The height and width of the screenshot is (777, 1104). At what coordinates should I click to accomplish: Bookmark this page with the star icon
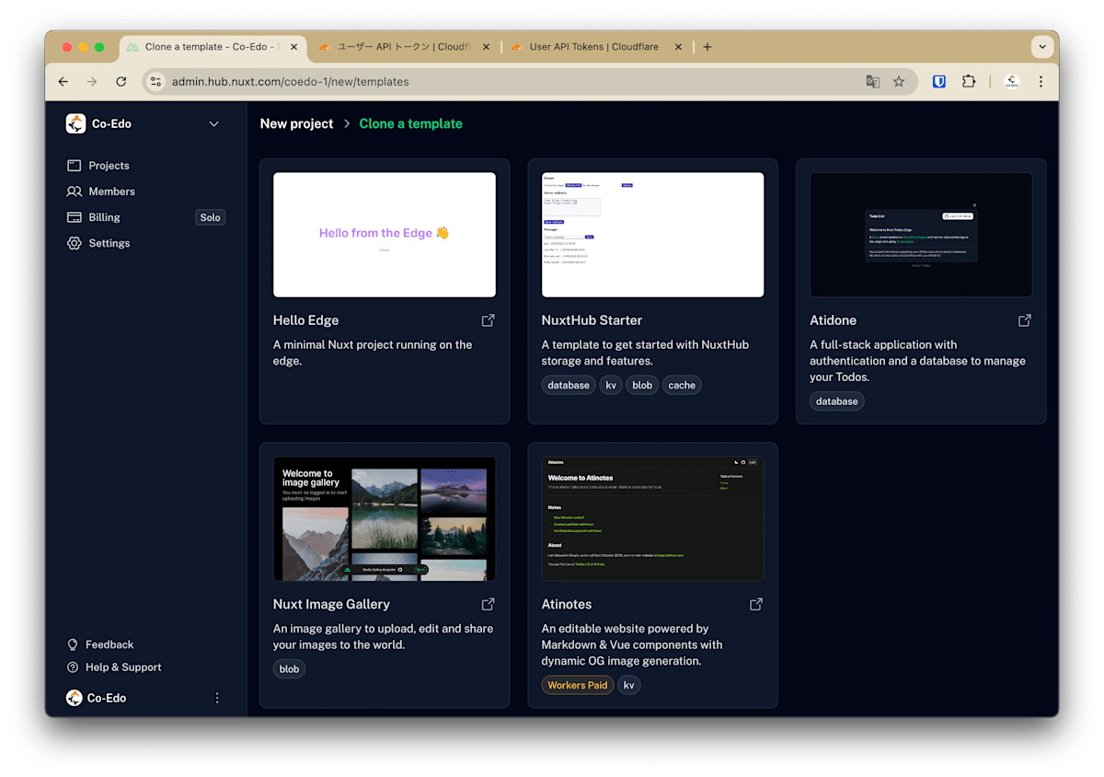tap(899, 82)
